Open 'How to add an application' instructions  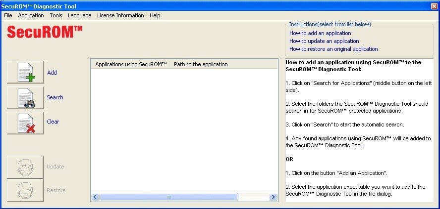[320, 33]
